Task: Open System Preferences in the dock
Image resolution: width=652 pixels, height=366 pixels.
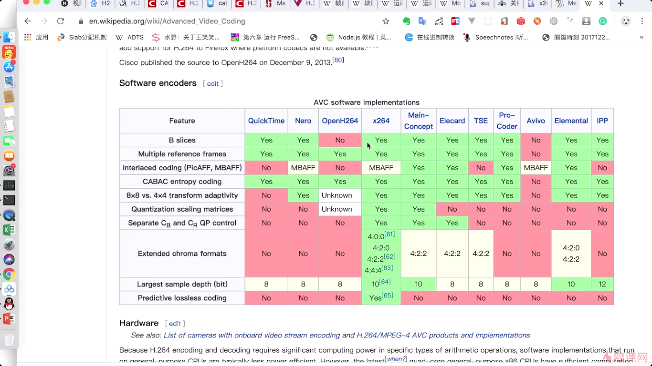Action: [x=9, y=171]
